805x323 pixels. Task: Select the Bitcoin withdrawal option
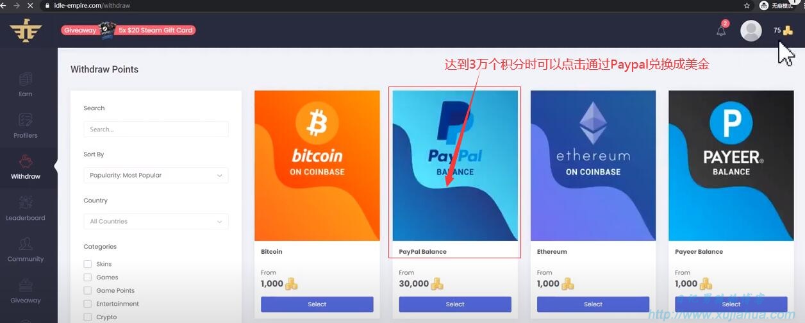coord(317,304)
